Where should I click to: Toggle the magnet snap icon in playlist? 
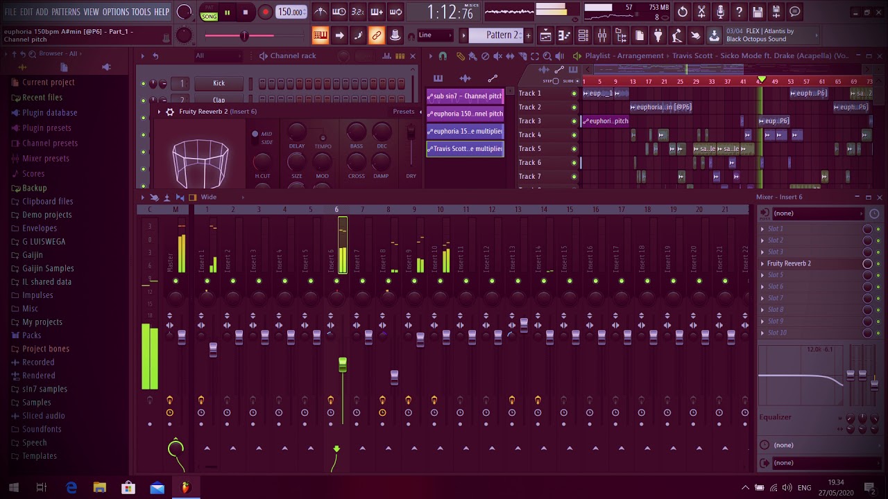tap(443, 56)
